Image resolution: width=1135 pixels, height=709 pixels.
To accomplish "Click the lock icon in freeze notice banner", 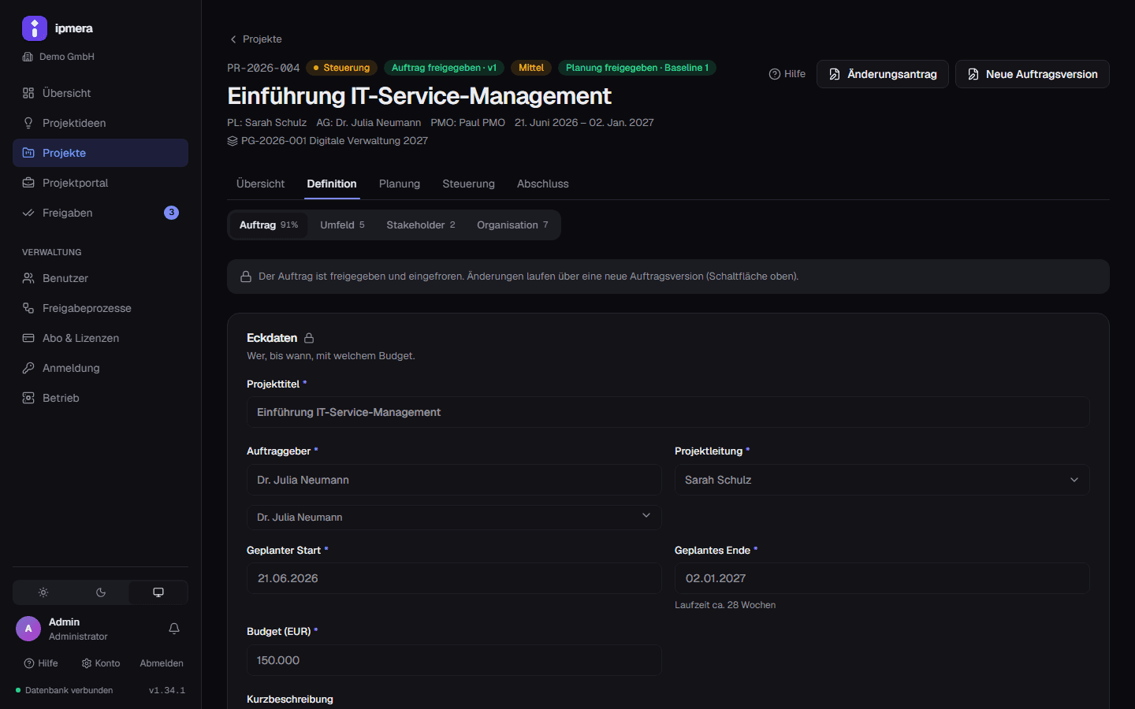I will (x=246, y=277).
